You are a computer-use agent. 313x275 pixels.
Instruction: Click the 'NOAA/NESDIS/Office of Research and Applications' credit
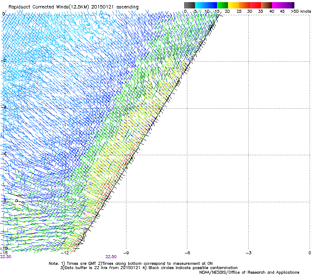click(249, 272)
